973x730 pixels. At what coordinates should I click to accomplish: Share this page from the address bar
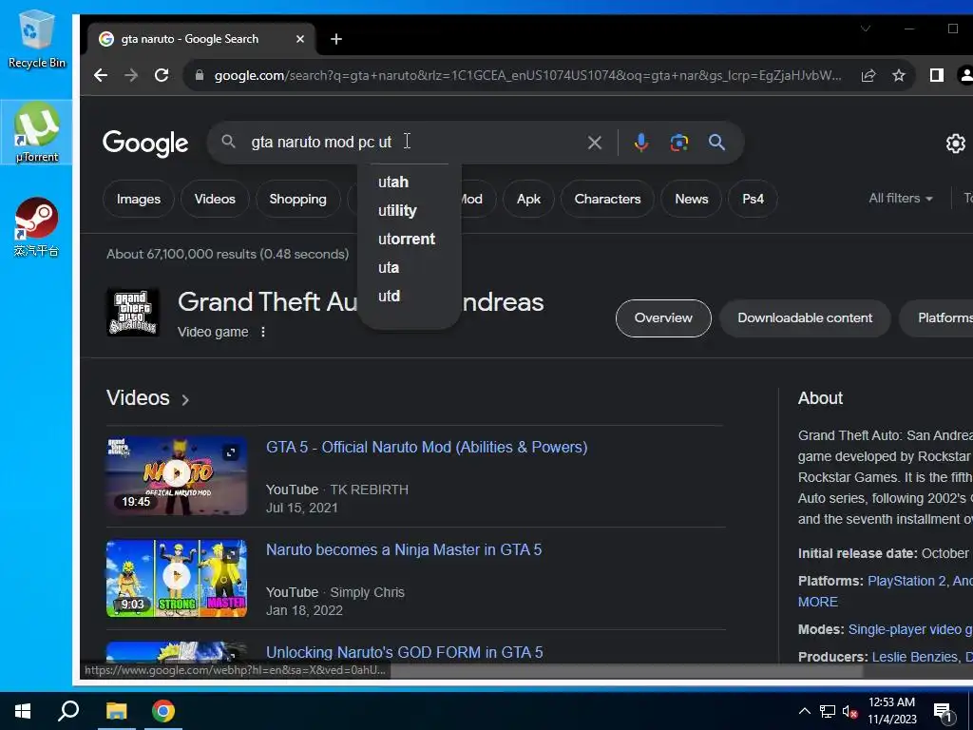tap(868, 76)
